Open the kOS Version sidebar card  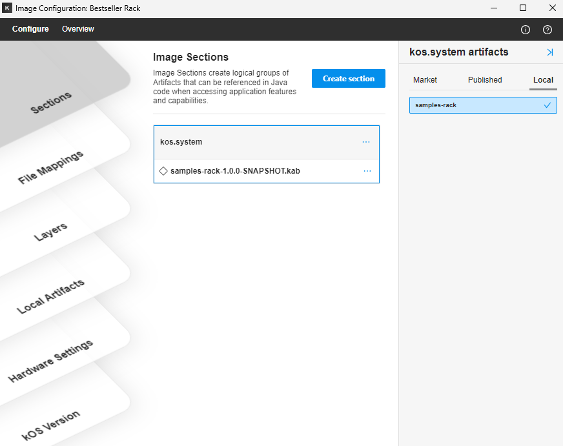click(x=50, y=425)
